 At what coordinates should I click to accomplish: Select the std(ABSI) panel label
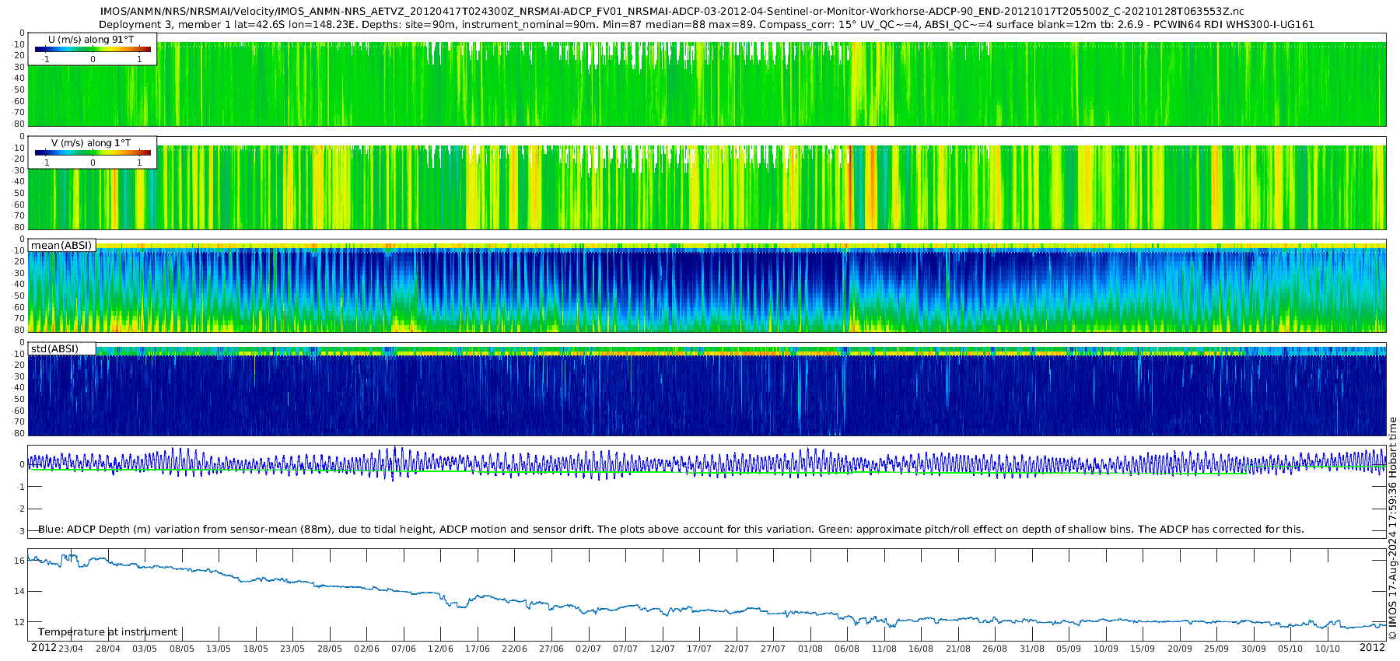(54, 349)
